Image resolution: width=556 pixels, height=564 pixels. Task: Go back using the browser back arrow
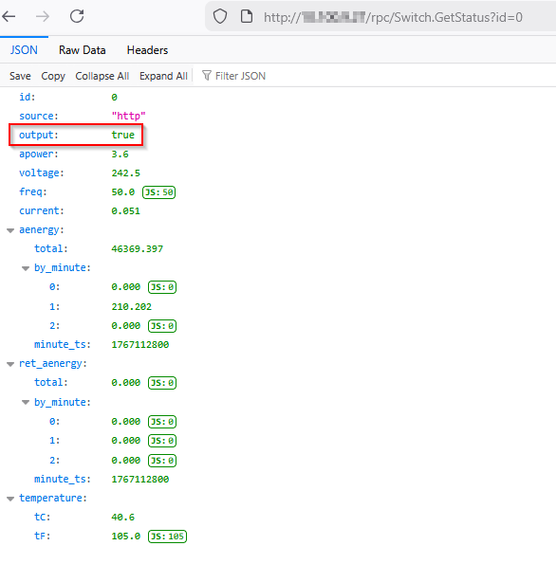(9, 16)
